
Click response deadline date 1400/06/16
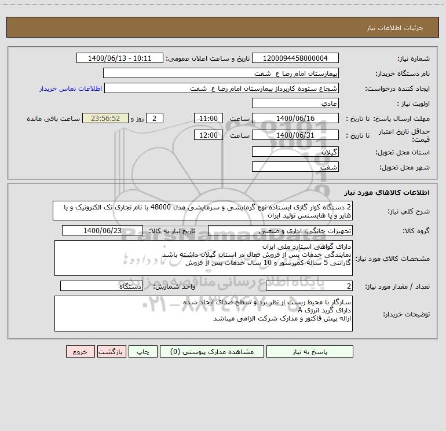pyautogui.click(x=295, y=119)
